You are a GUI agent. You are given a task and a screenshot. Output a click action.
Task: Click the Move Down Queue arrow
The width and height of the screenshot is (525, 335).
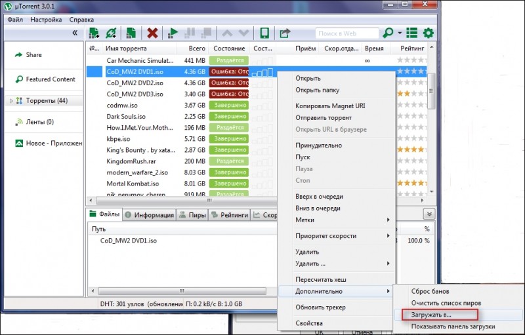click(x=243, y=33)
